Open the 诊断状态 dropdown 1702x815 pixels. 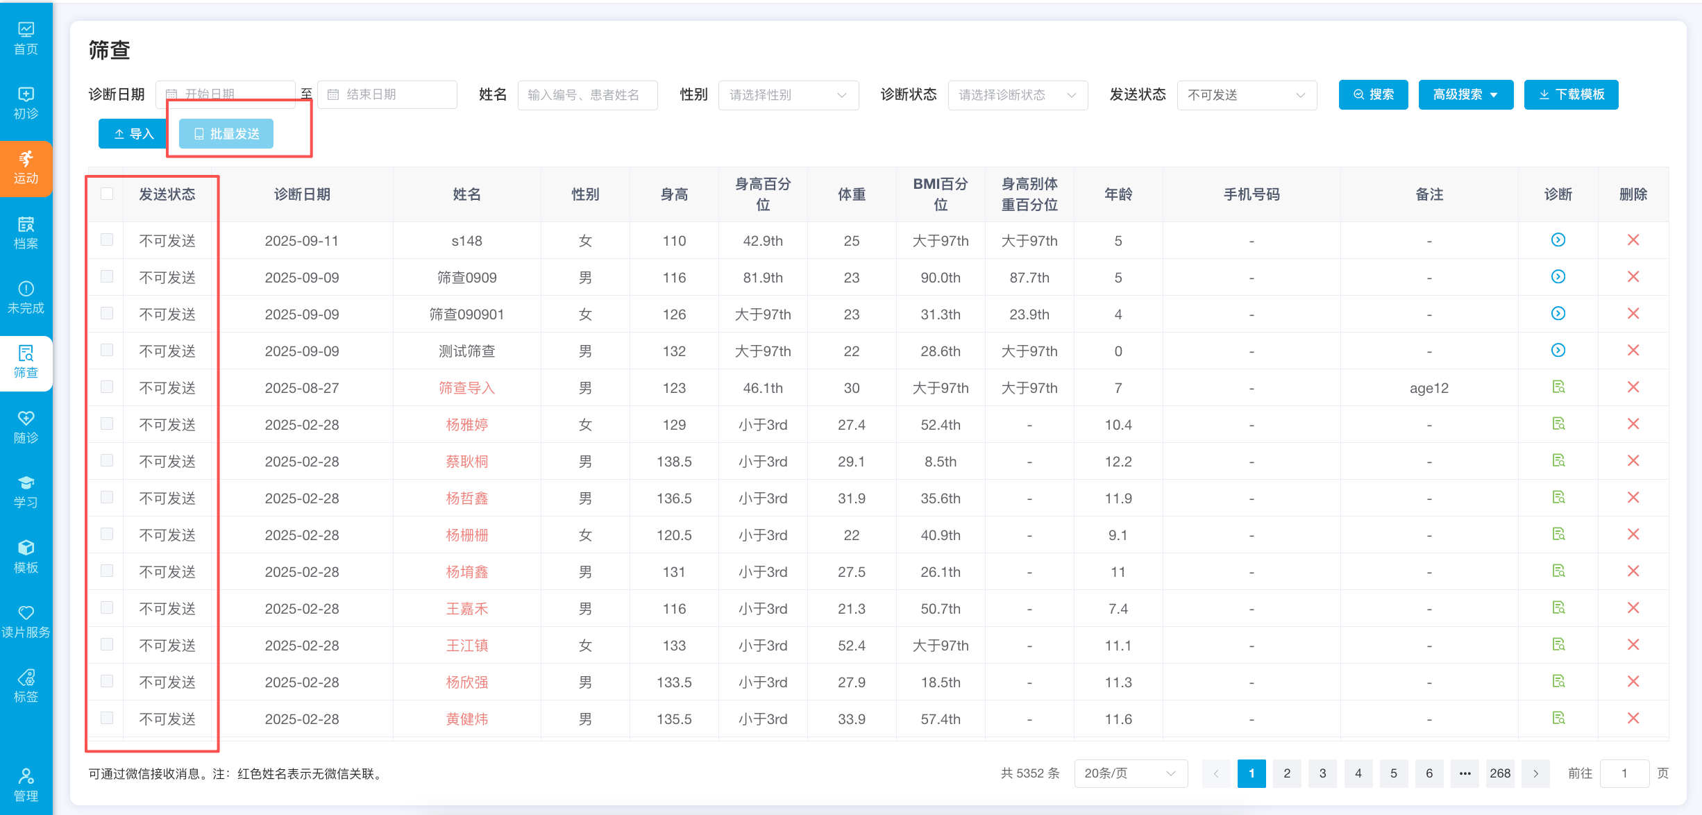[x=1017, y=95]
